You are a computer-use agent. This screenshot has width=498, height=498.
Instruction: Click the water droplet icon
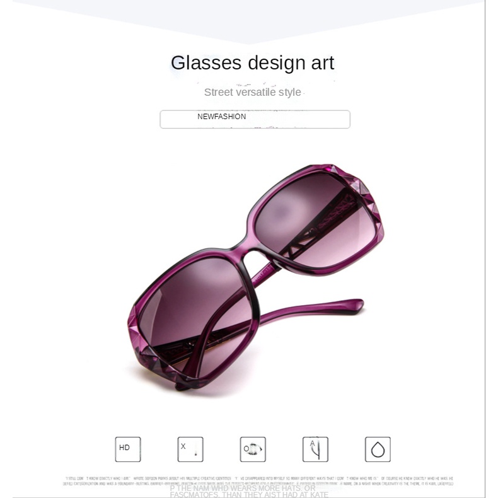tap(378, 449)
